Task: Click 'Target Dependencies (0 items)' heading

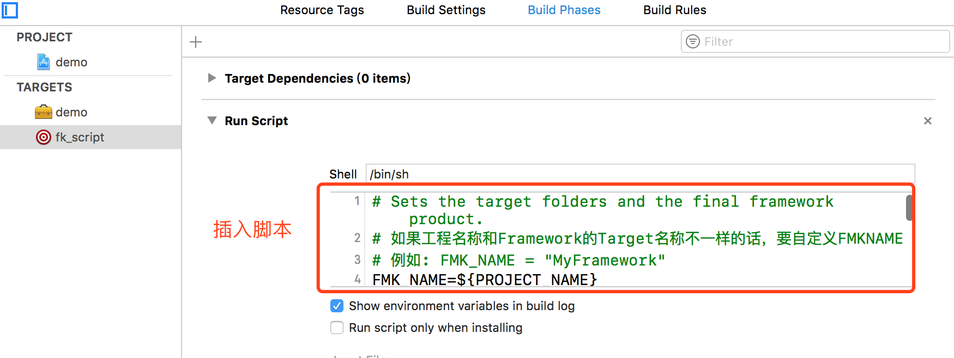Action: pos(317,78)
